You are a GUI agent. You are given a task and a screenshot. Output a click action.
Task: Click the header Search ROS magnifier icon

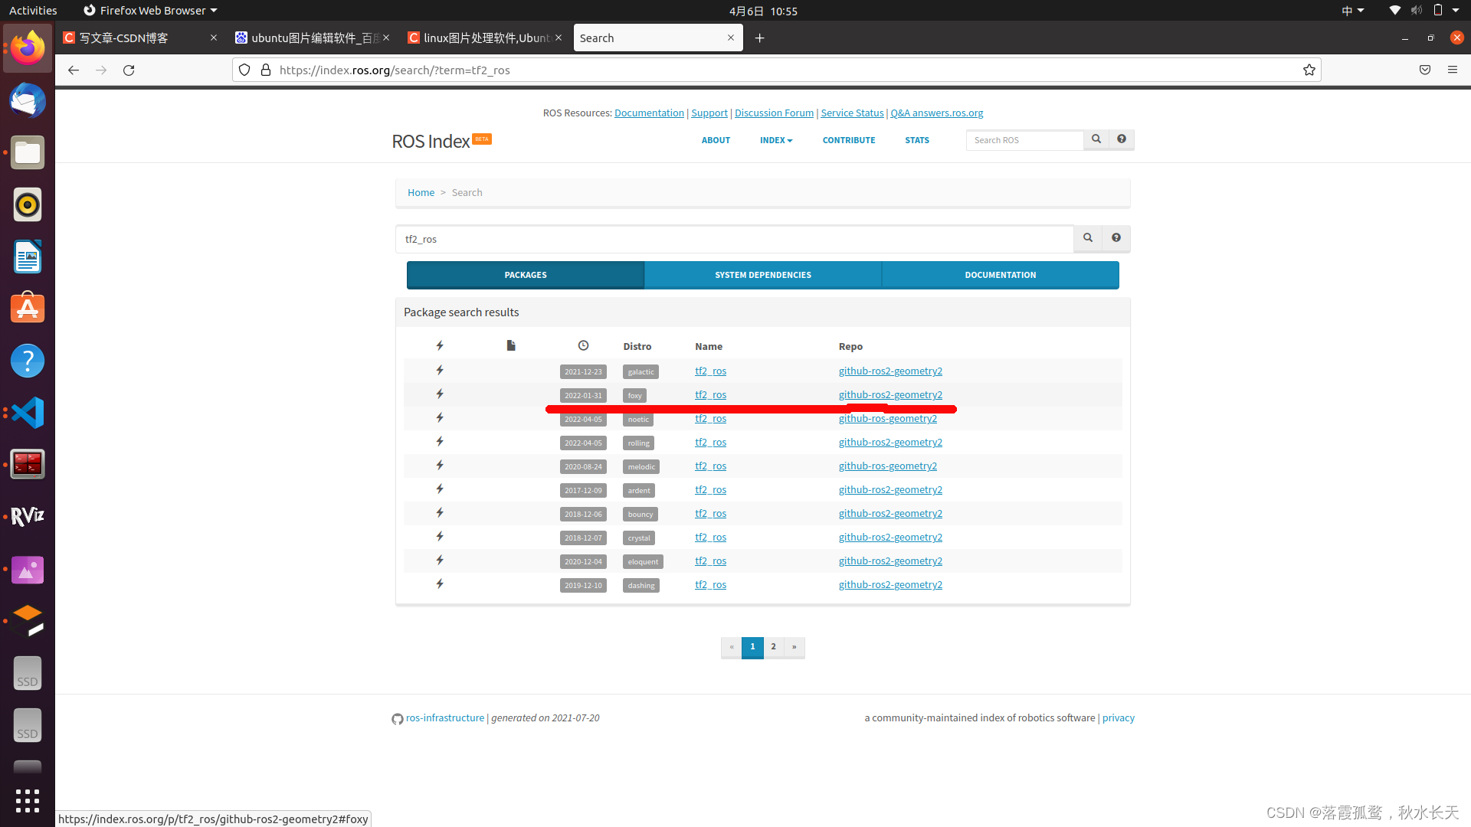(x=1096, y=139)
